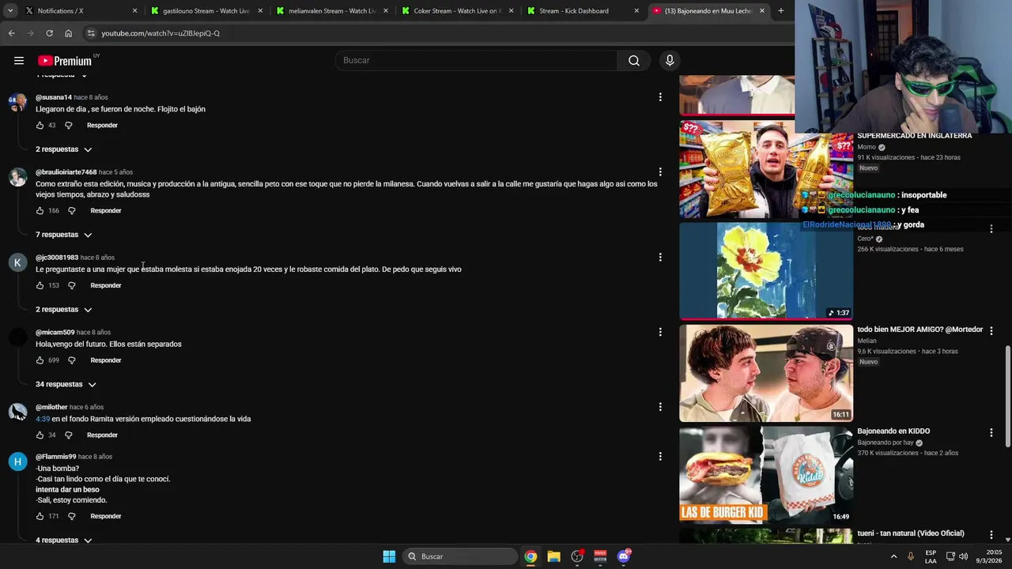Expand 7 respuestas under @braulioiriarte7468 comment

point(64,235)
